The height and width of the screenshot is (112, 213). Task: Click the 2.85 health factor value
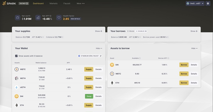point(66,19)
